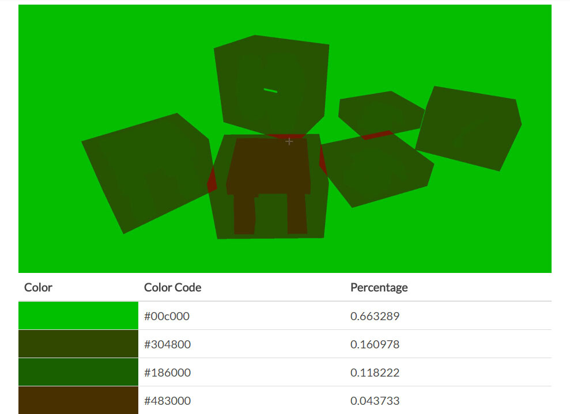Click the far-right dark green cube

coord(468,128)
